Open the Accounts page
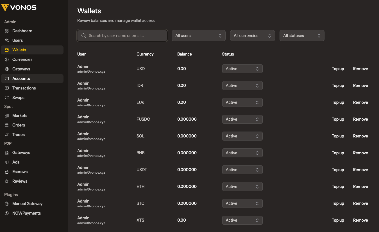Screen dimensions: 379x232 [x=32, y=79]
